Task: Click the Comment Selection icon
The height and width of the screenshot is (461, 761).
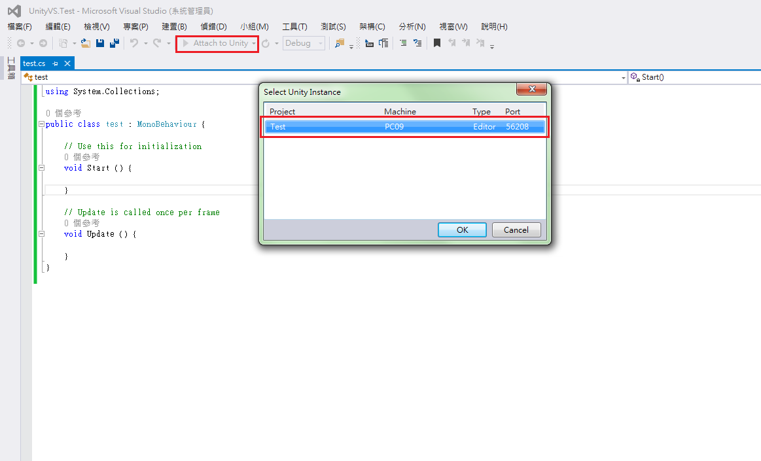Action: tap(403, 43)
